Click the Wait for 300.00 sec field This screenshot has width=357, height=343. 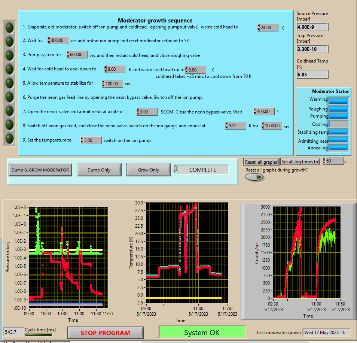click(x=59, y=40)
